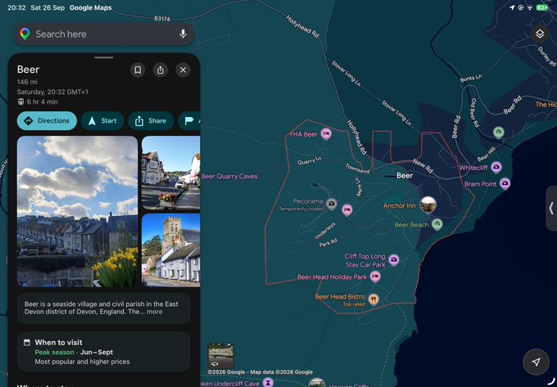Tap the microphone voice search icon
Viewport: 557px width, 387px height.
point(183,34)
